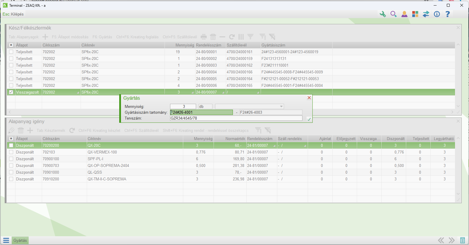Click the Gyártásiszám range start field F24#26-4001
469x245 pixels.
pyautogui.click(x=201, y=112)
